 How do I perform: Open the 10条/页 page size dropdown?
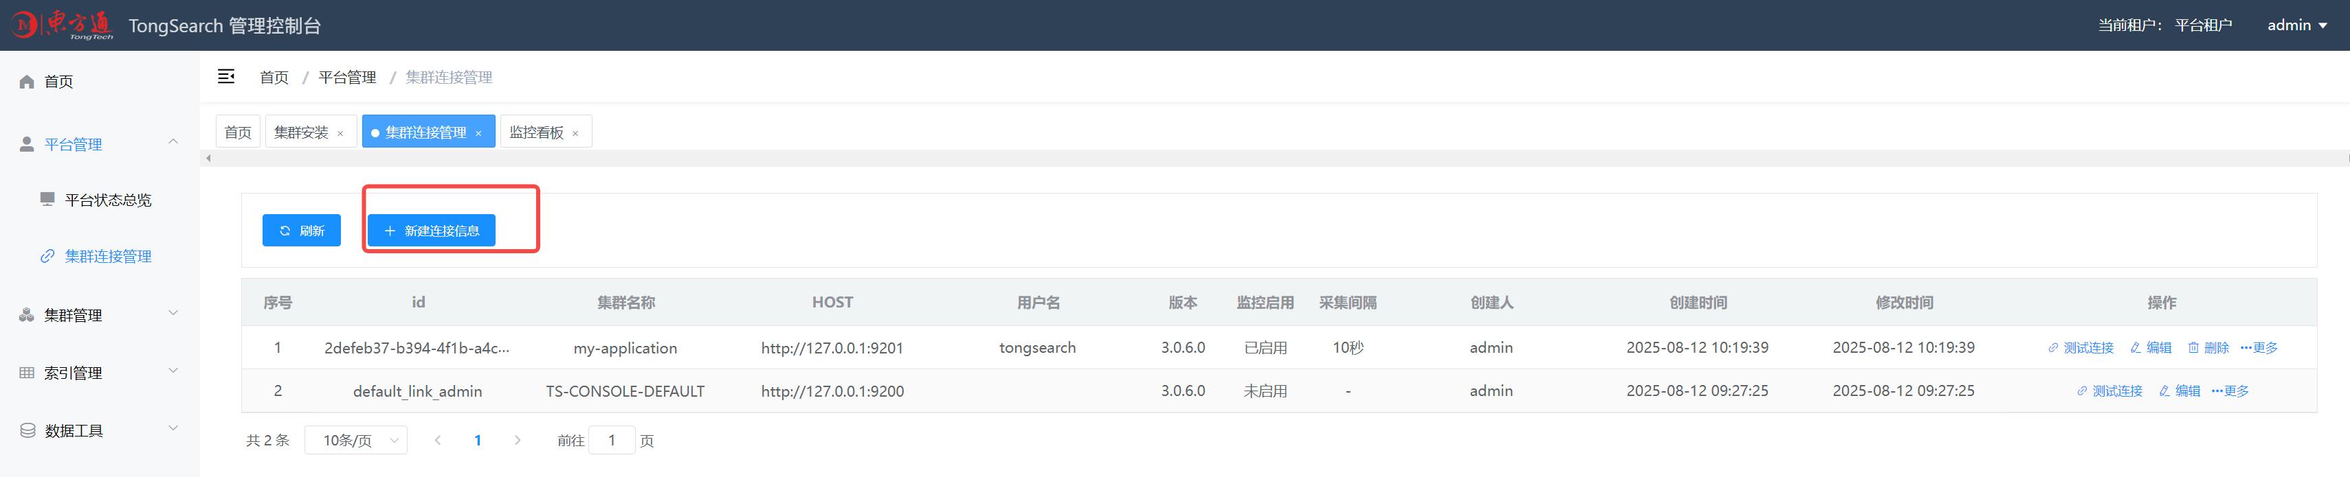coord(356,441)
